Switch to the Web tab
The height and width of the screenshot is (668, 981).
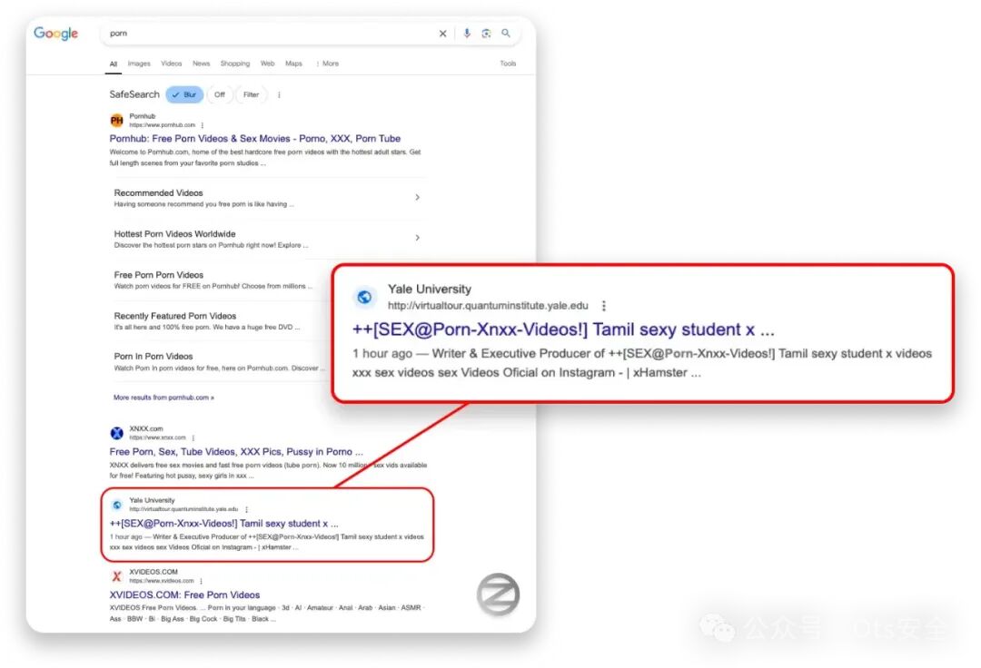tap(268, 64)
